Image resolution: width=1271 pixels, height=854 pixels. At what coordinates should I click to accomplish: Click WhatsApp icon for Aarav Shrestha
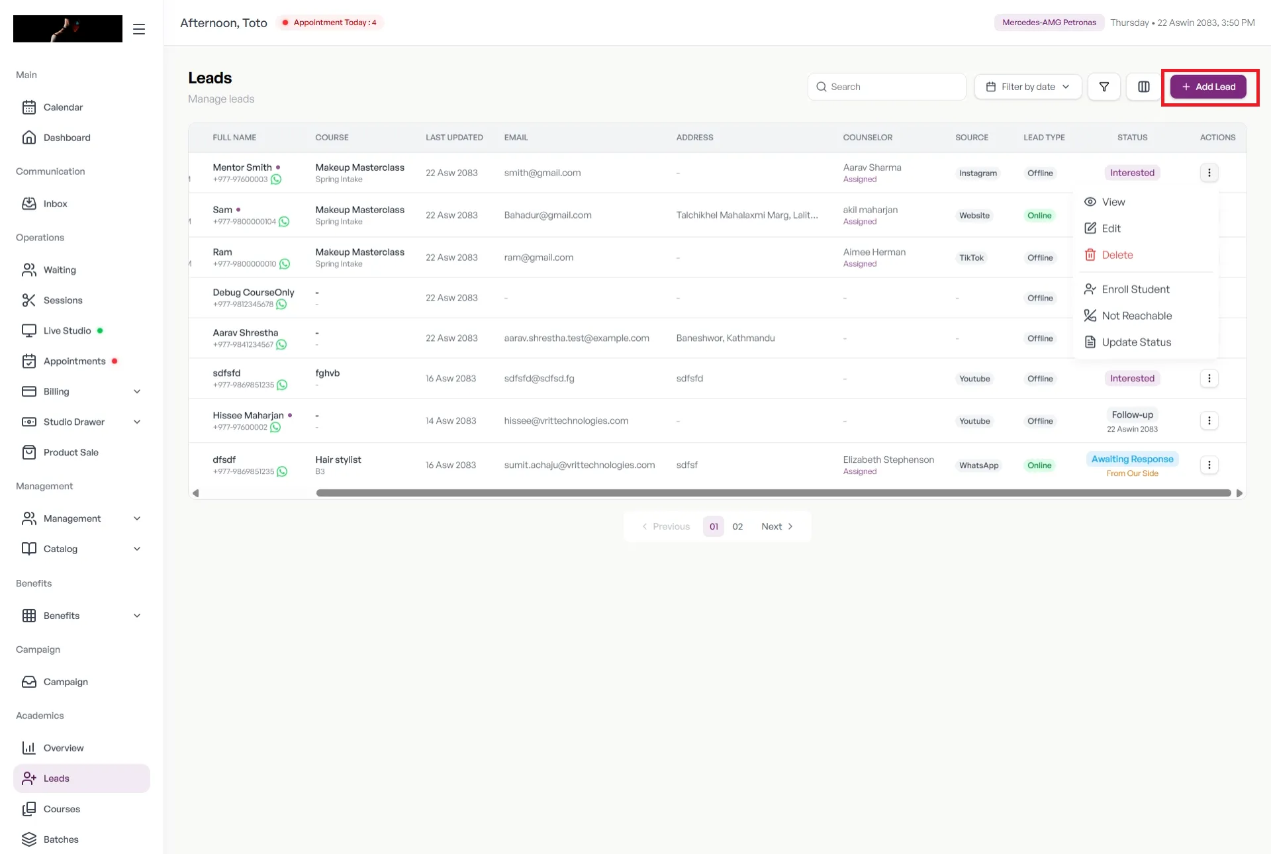281,345
